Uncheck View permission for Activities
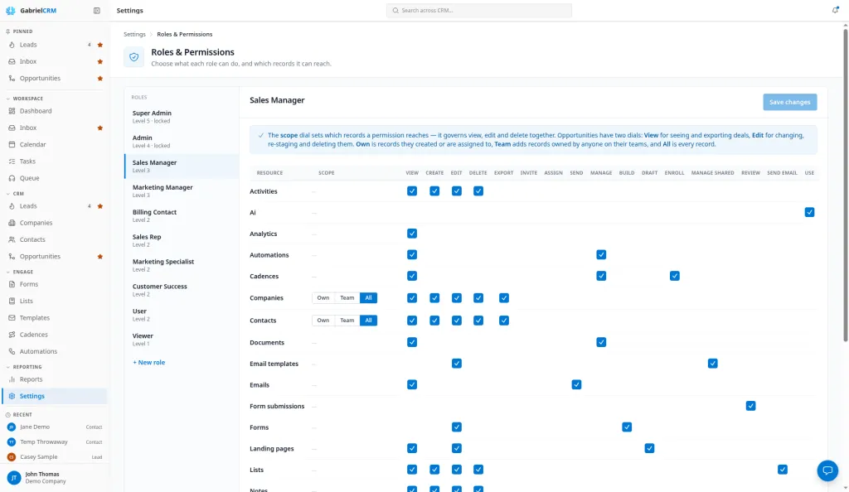This screenshot has height=492, width=849. 412,191
